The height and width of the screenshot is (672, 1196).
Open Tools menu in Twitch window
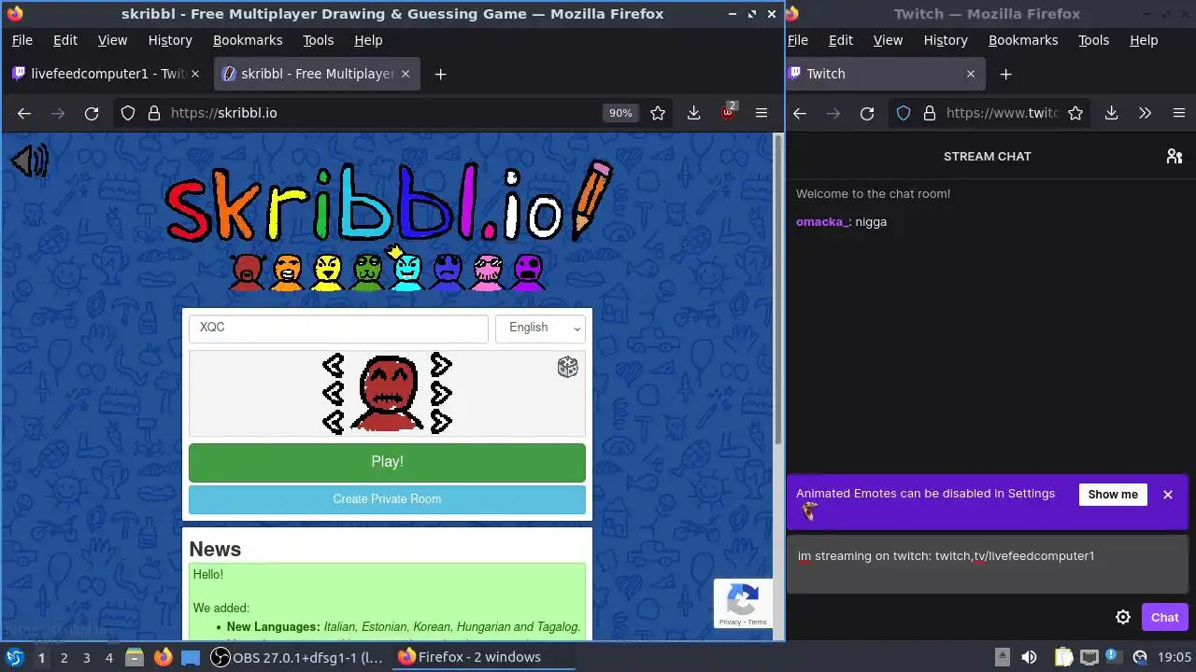pyautogui.click(x=1093, y=40)
